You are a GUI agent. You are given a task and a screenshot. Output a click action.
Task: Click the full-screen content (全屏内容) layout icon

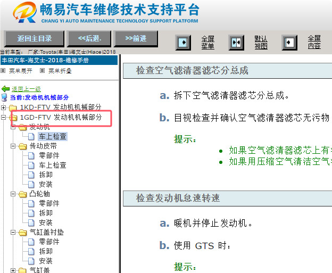click(x=289, y=42)
